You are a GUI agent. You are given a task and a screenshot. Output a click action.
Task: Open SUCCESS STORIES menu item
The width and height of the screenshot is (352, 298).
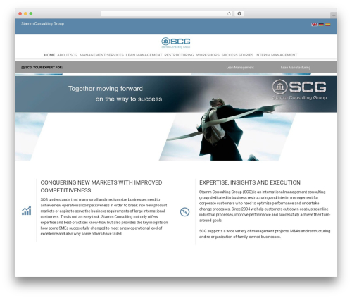click(237, 55)
